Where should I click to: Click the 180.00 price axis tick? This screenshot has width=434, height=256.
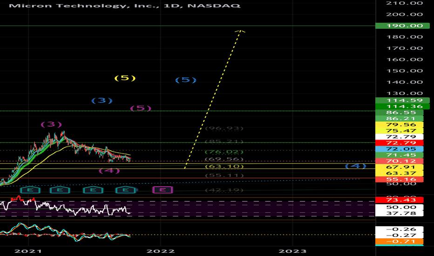click(405, 37)
